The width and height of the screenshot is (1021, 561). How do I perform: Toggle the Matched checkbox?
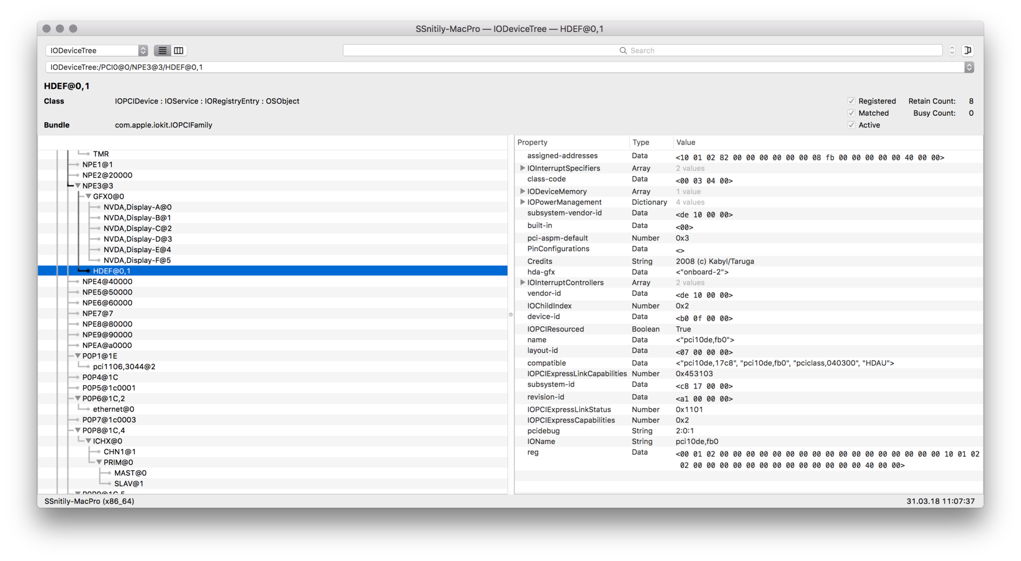[851, 113]
